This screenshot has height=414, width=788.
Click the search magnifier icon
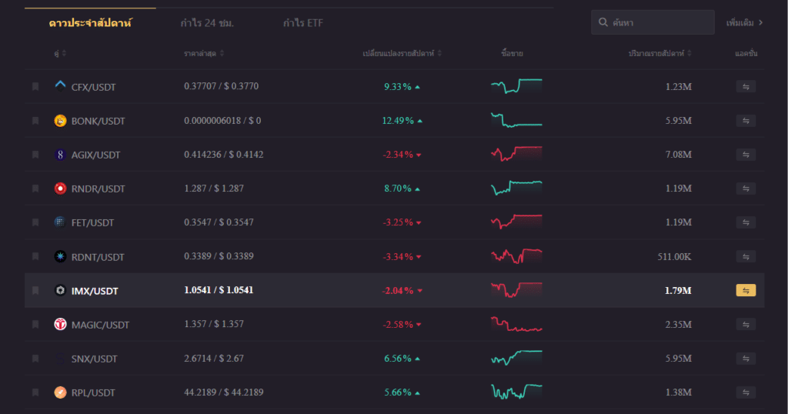[x=603, y=22]
